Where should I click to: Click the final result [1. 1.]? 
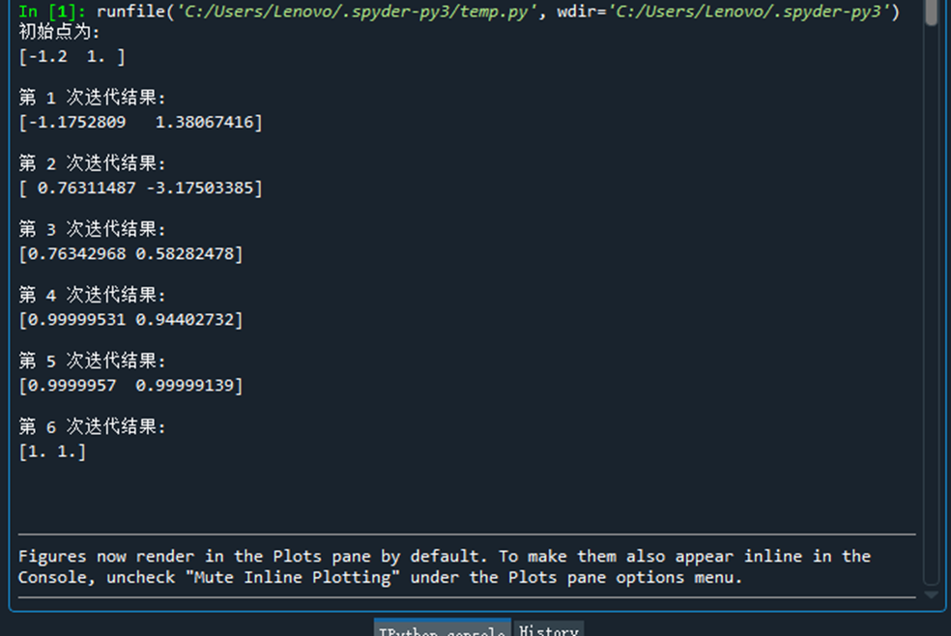point(53,451)
